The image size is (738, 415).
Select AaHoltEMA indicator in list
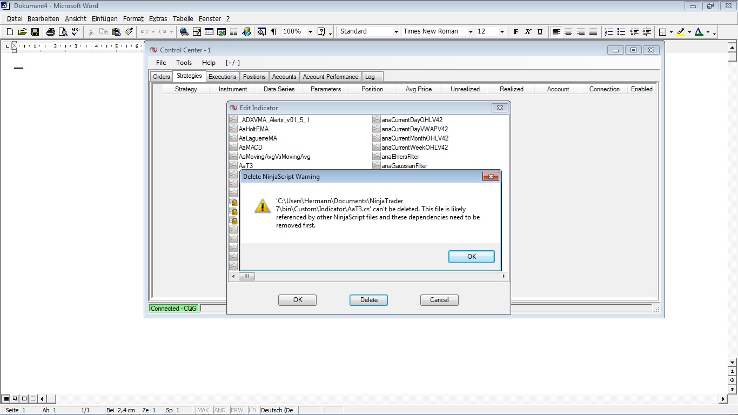[253, 129]
